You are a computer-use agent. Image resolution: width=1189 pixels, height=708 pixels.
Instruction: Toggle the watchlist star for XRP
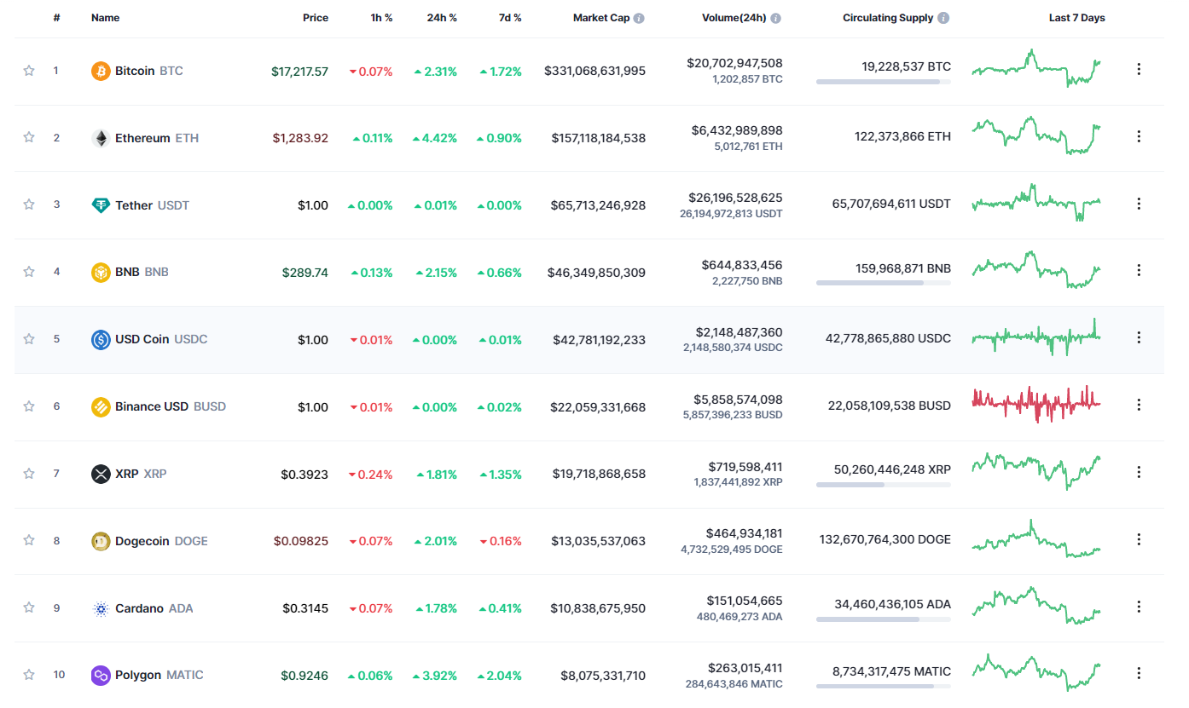pyautogui.click(x=29, y=474)
